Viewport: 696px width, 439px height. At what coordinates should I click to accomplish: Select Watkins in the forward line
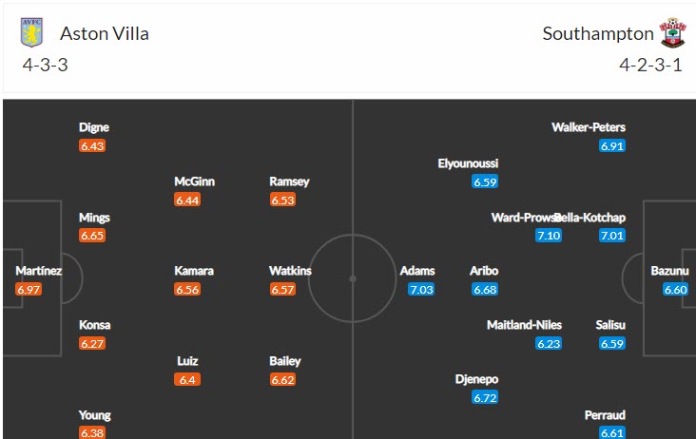290,271
